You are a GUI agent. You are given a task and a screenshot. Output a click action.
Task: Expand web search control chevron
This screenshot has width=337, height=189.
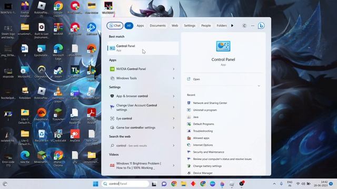tap(174, 145)
